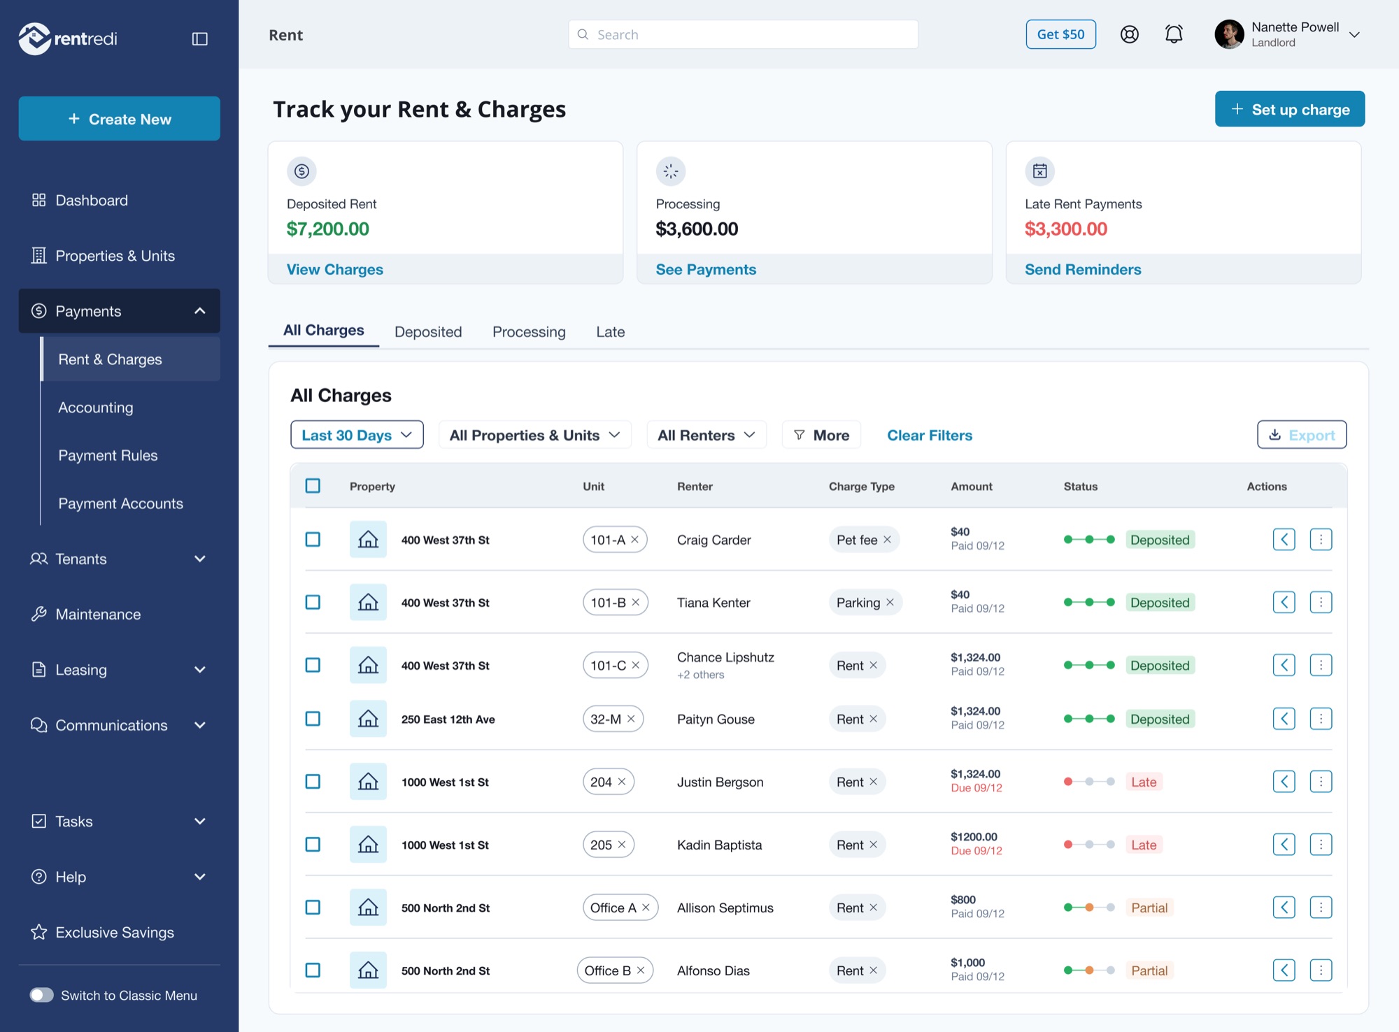
Task: Click the back arrow action for Paityn Gouse
Action: 1284,718
